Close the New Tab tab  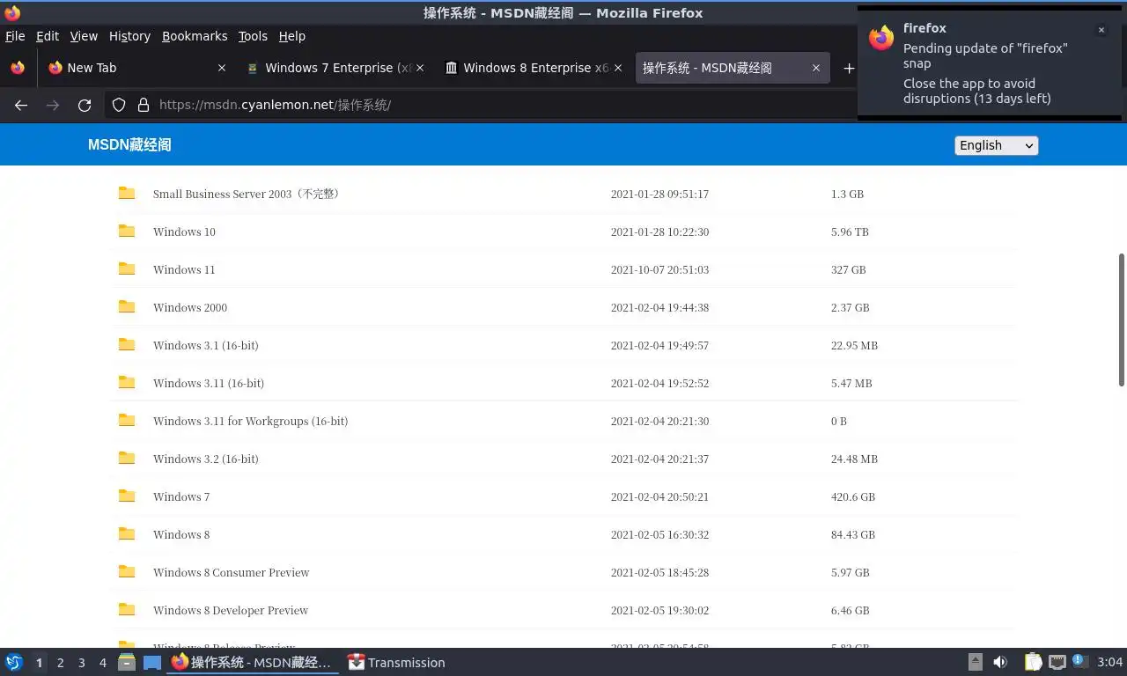pos(222,68)
